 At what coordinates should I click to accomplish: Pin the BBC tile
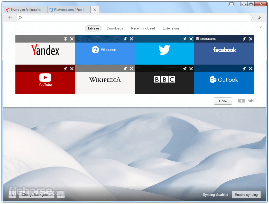(185, 69)
